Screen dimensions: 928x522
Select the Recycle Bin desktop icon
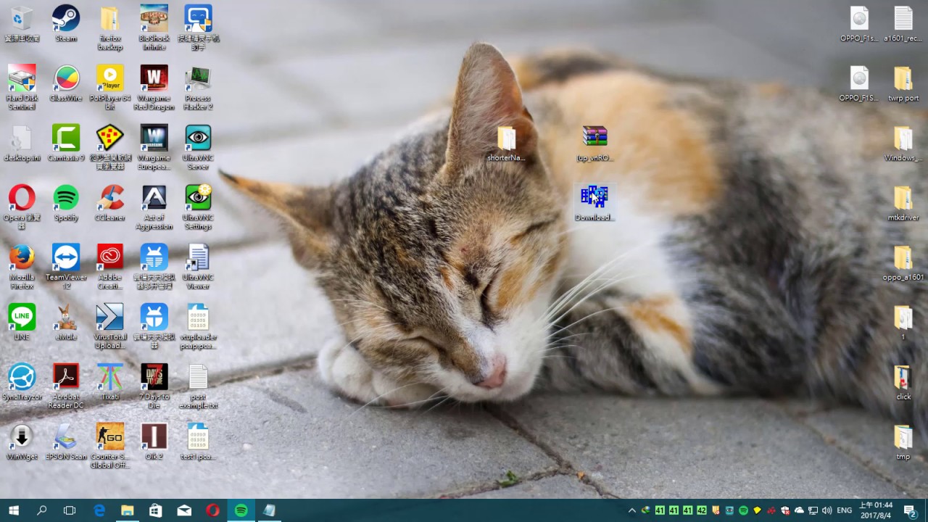[x=22, y=23]
